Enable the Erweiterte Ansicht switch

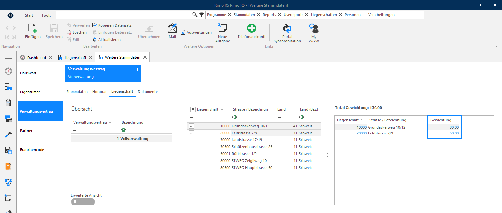[83, 202]
